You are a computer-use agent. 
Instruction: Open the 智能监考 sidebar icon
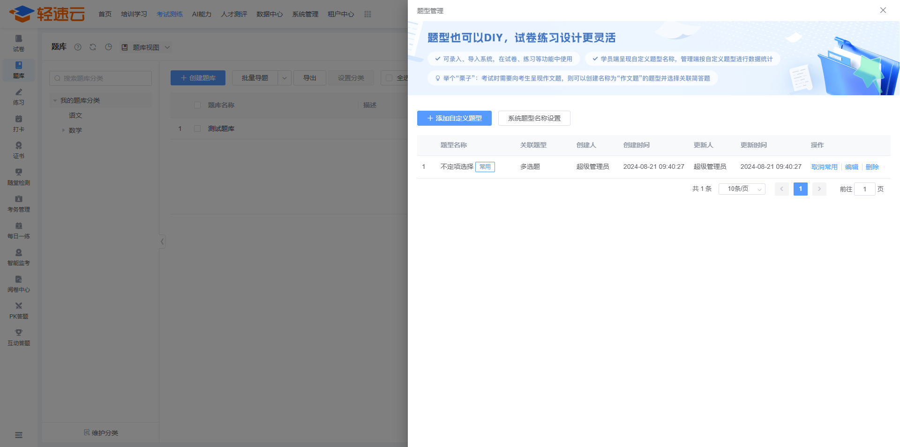pos(19,257)
